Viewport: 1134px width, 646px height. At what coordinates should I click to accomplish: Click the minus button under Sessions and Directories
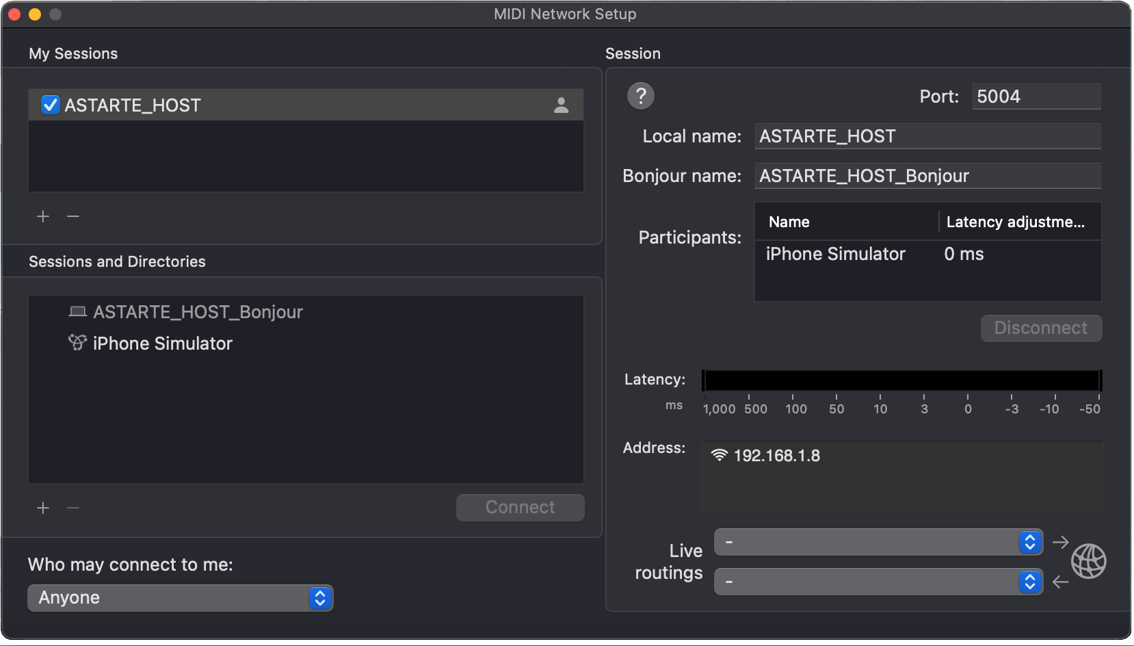[73, 508]
